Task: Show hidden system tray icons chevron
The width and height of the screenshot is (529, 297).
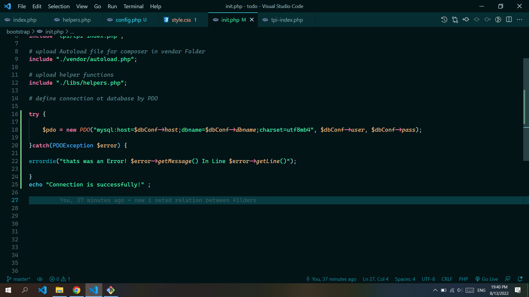Action: pos(435,290)
